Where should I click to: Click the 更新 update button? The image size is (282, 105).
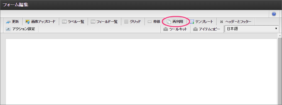point(12,22)
